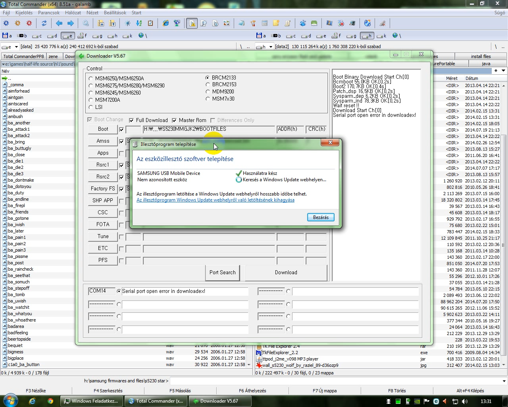Click the Port Search button
The image size is (508, 407).
[x=223, y=273]
